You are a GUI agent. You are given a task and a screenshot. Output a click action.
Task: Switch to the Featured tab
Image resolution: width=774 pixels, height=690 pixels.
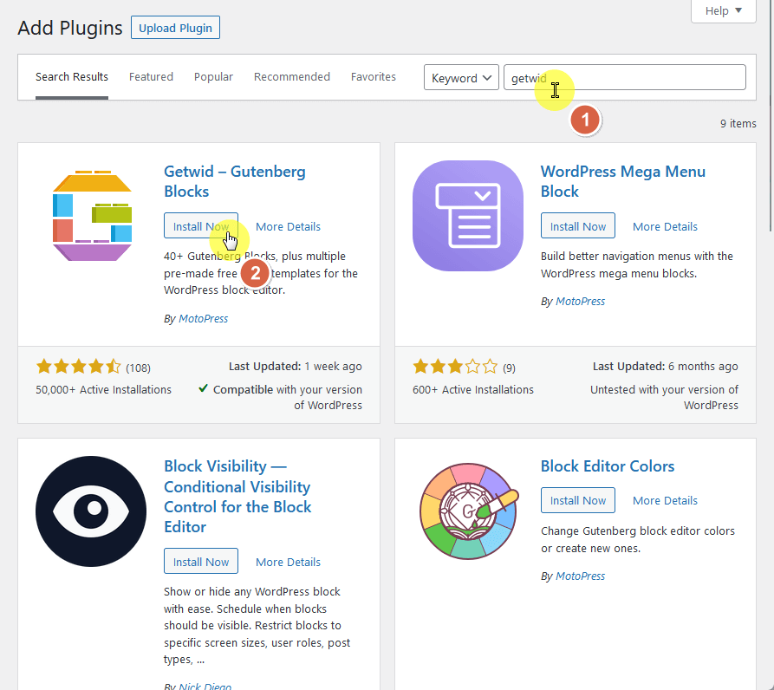click(151, 77)
